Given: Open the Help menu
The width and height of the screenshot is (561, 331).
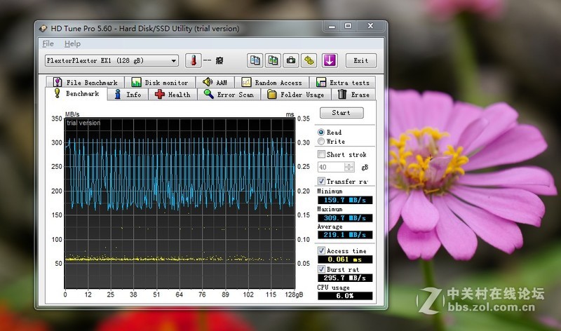Looking at the screenshot, I should [x=72, y=43].
